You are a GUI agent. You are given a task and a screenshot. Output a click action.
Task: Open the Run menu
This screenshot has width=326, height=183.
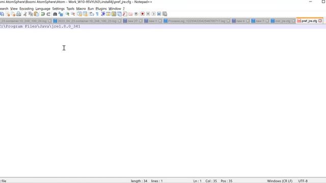[x=91, y=9]
